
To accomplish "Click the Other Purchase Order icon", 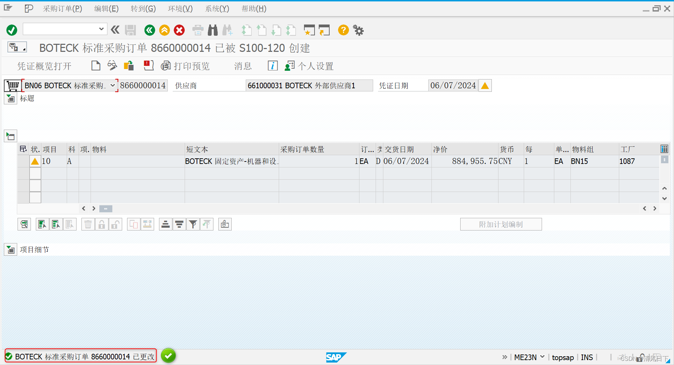I will click(129, 66).
